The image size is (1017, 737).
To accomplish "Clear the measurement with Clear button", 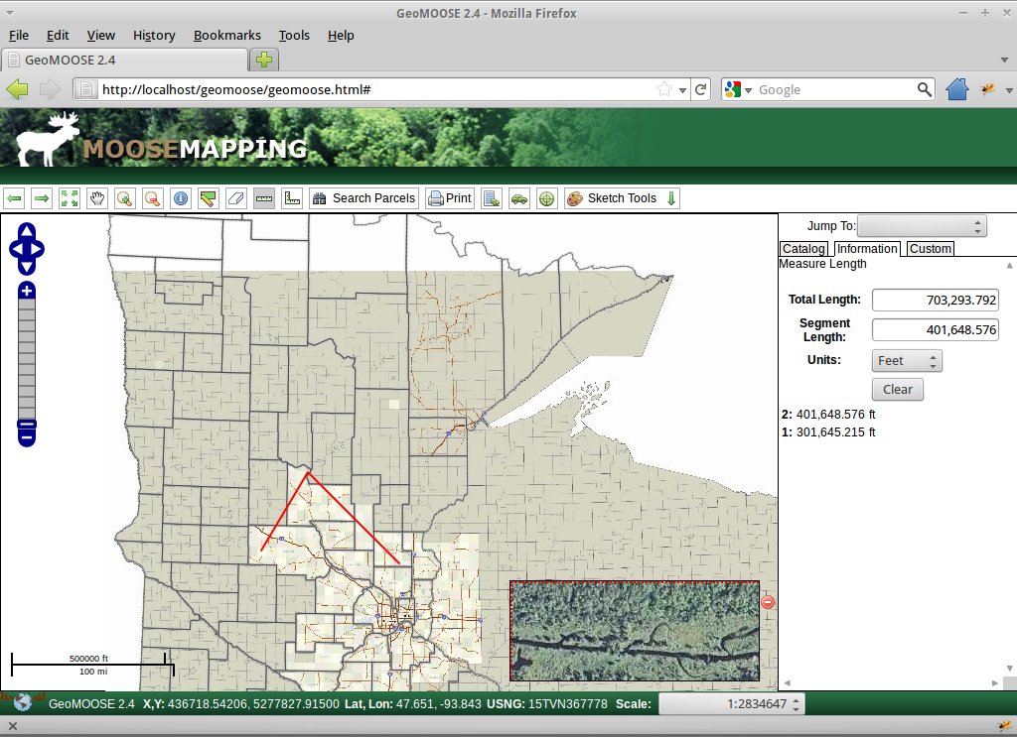I will [898, 389].
